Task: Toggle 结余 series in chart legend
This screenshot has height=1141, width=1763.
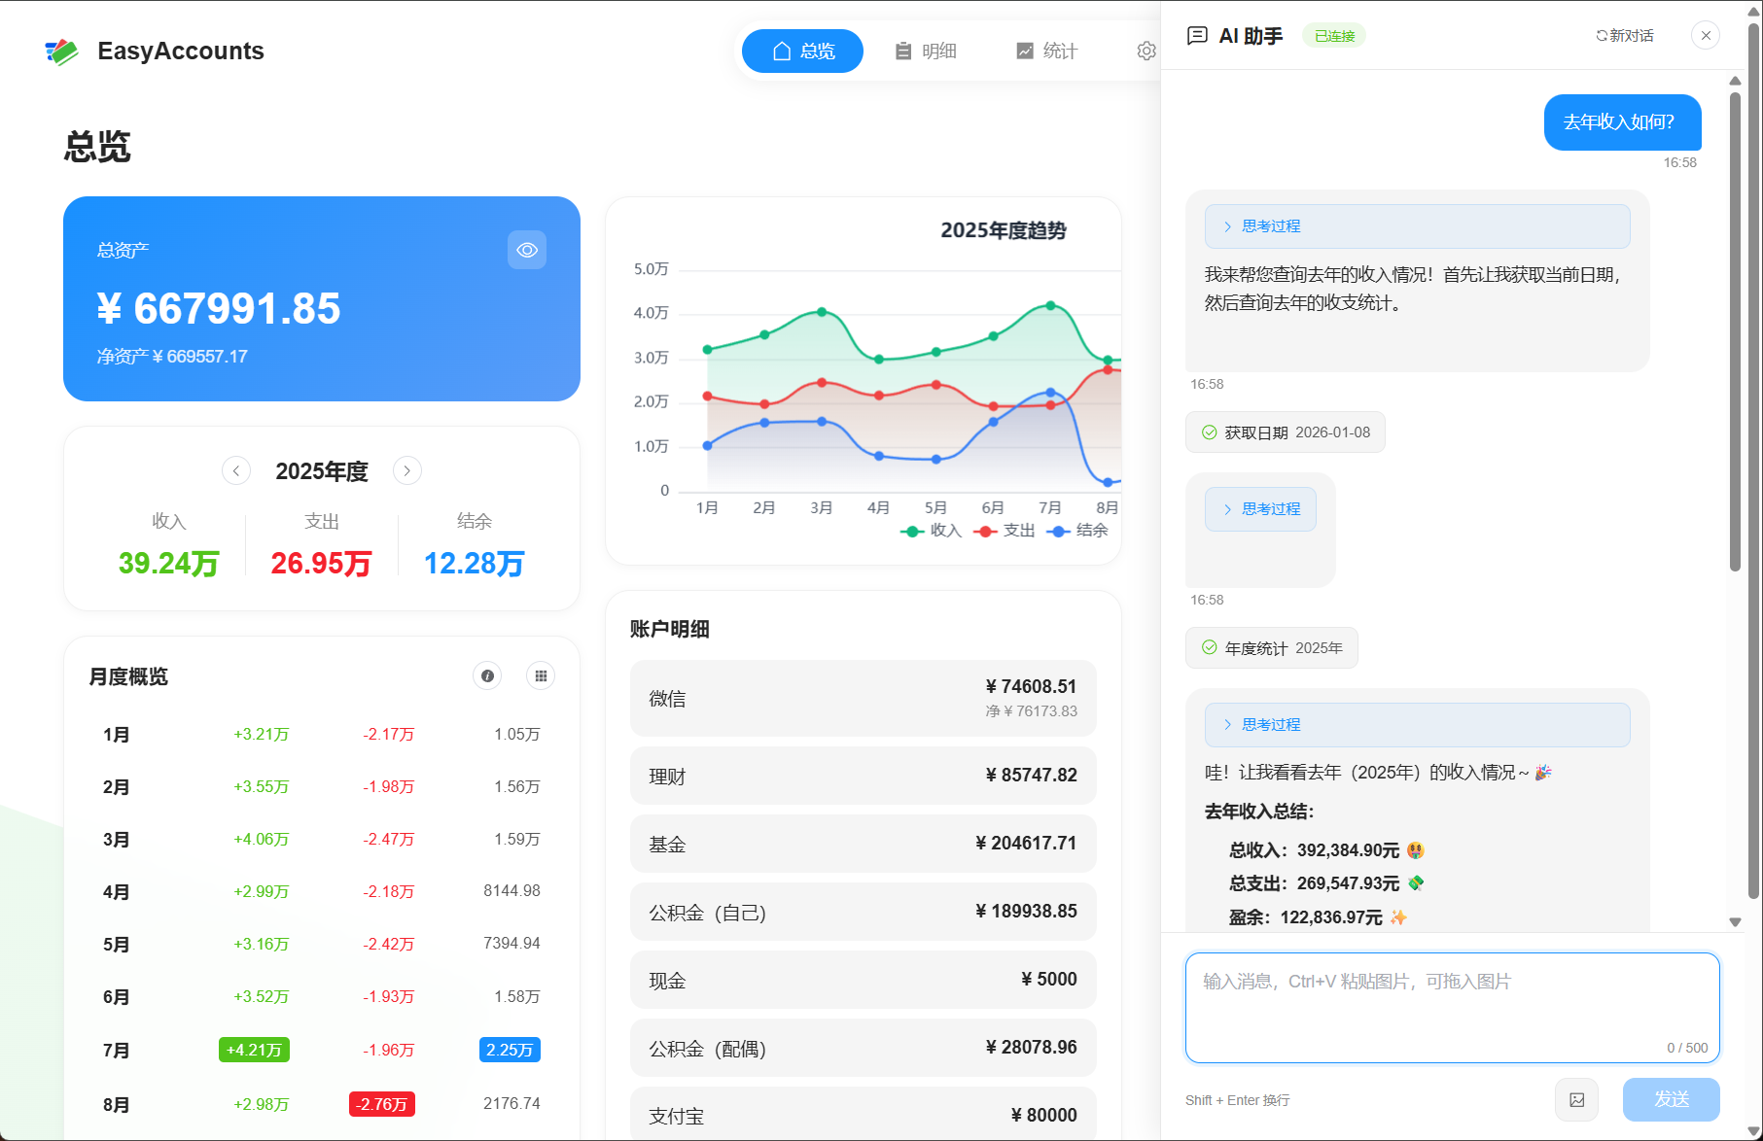Action: (x=1078, y=531)
